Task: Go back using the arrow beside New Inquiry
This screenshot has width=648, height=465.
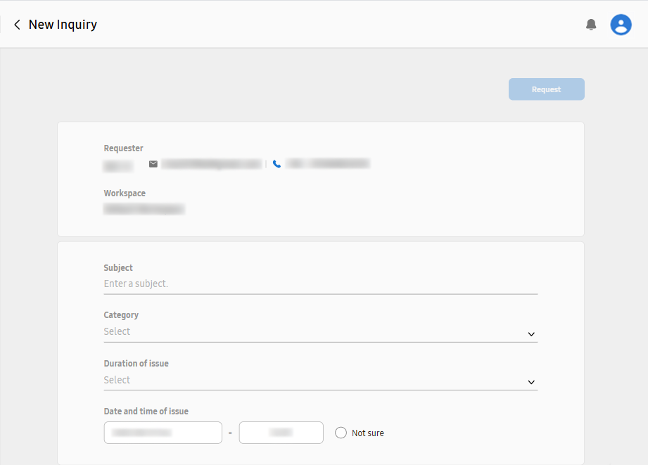Action: [17, 25]
